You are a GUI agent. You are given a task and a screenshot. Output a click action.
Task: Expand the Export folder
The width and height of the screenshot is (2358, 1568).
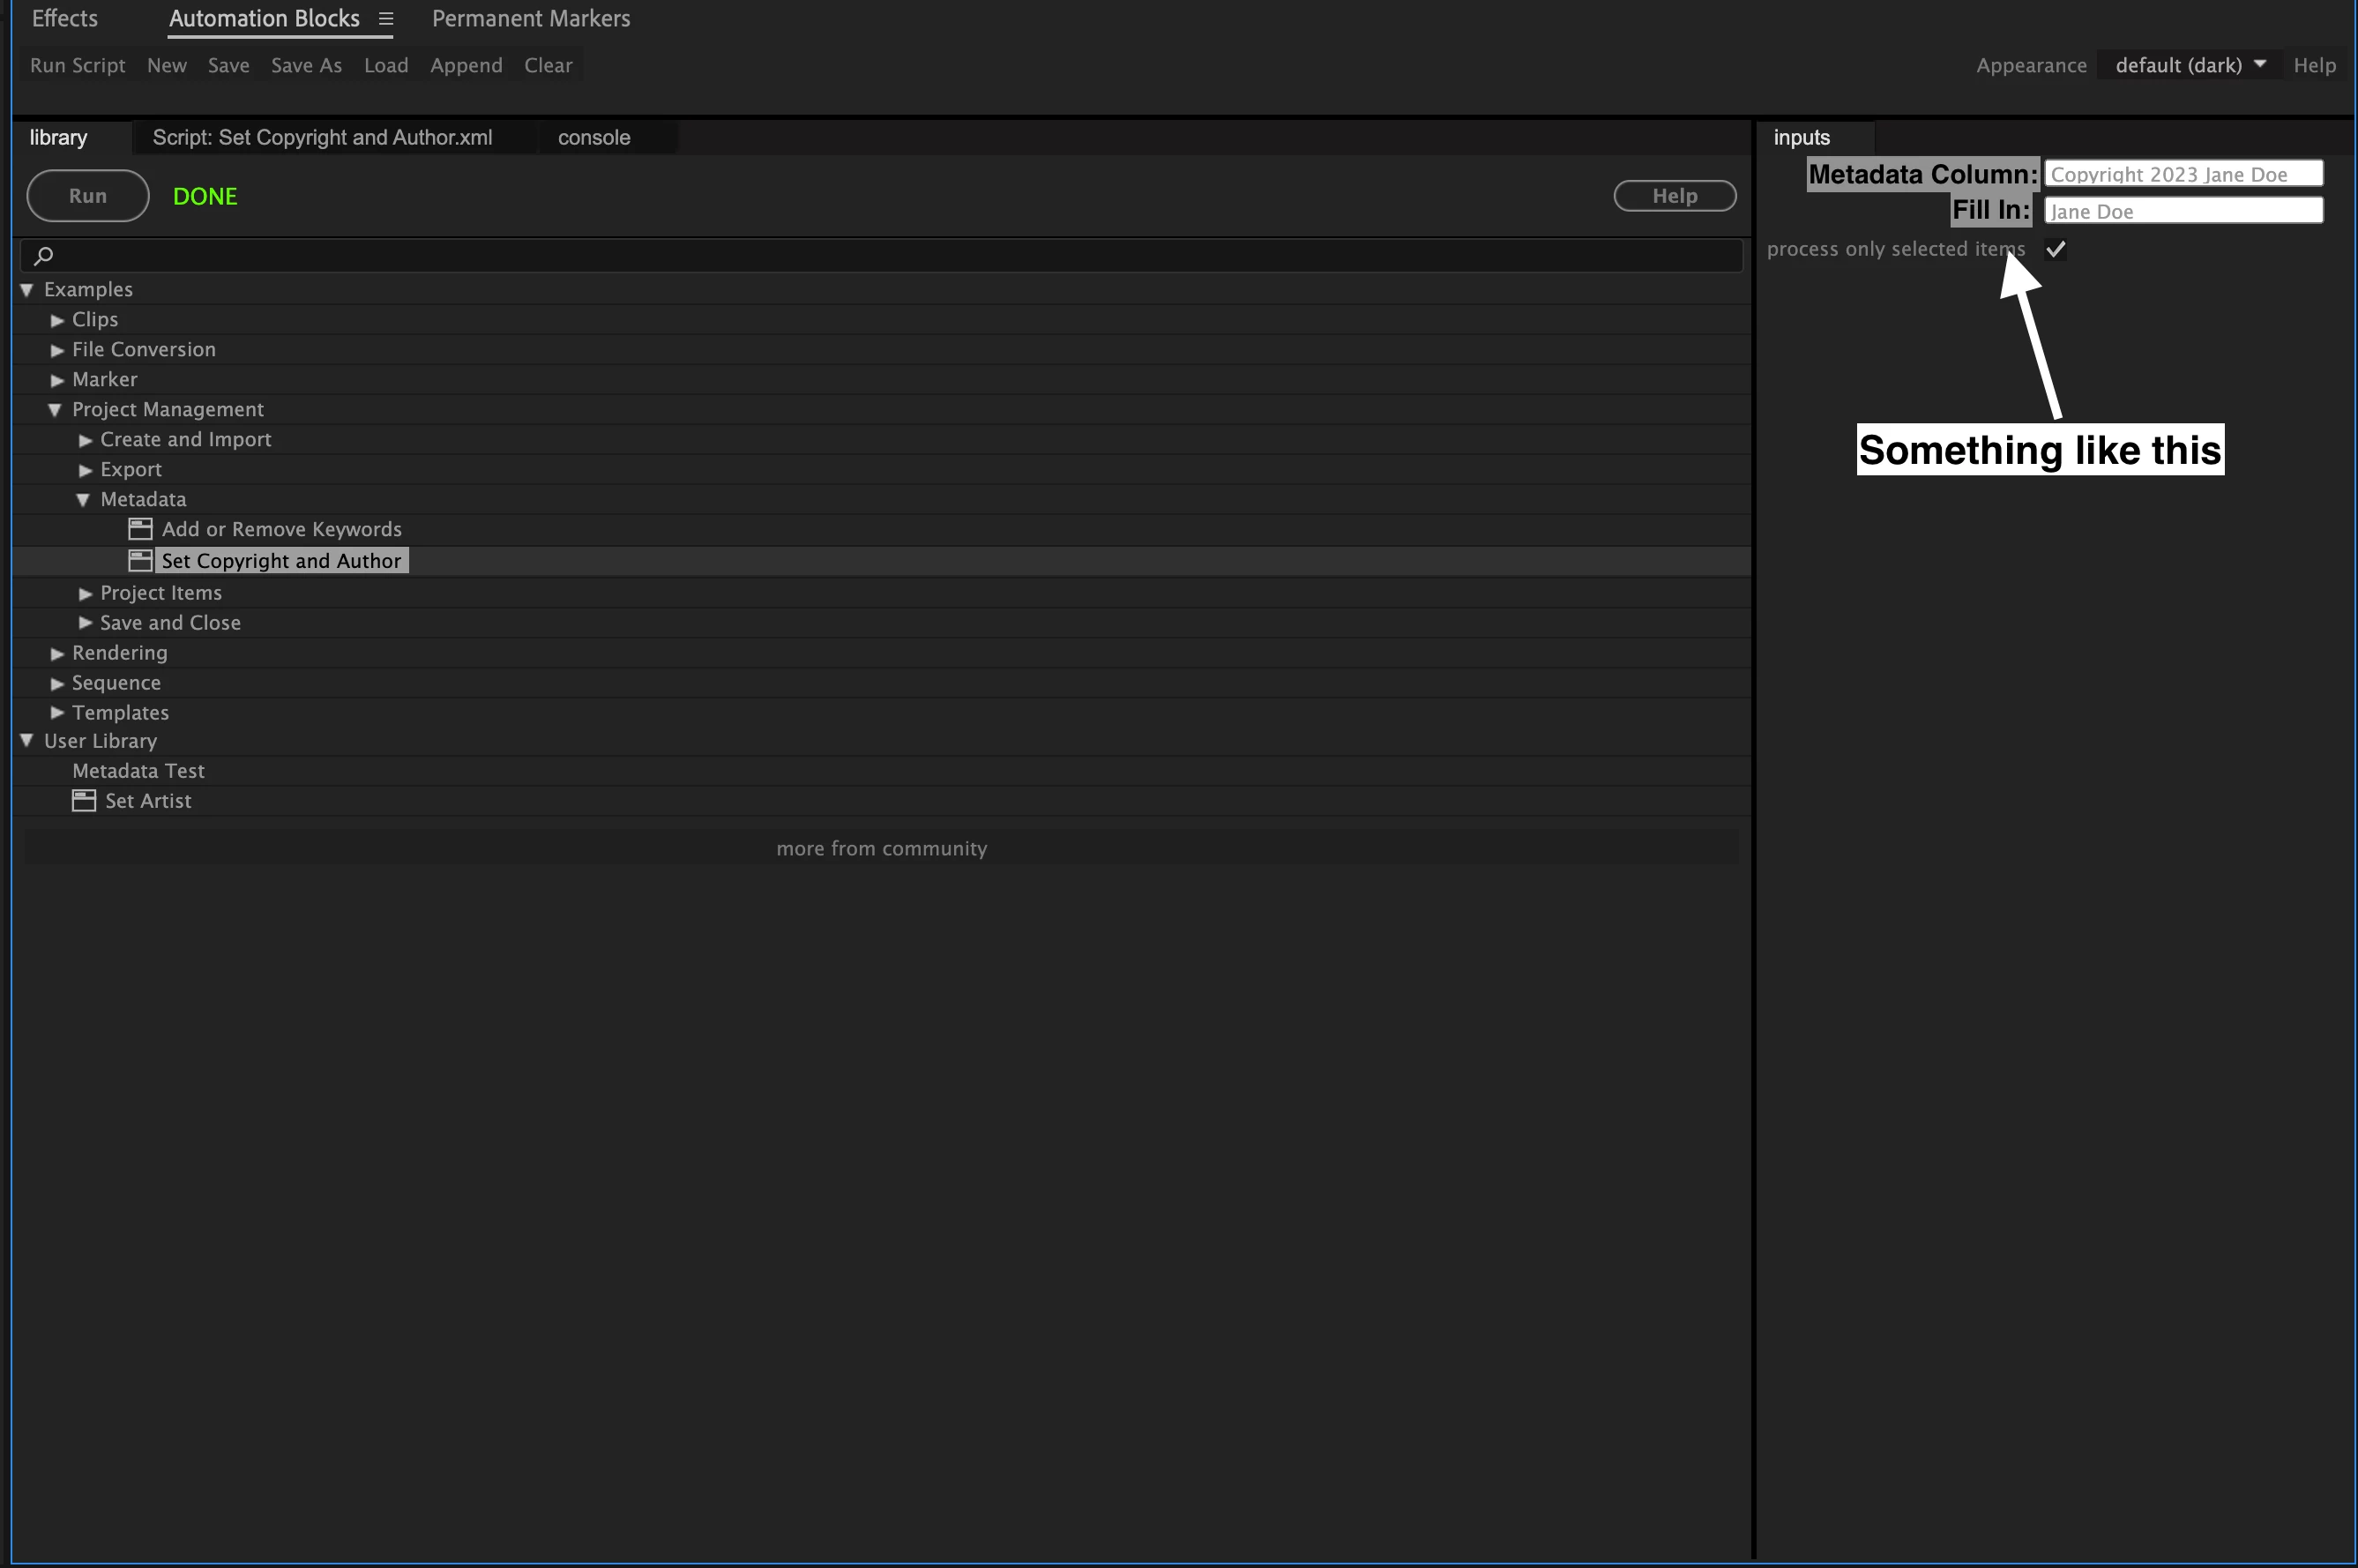click(x=85, y=470)
